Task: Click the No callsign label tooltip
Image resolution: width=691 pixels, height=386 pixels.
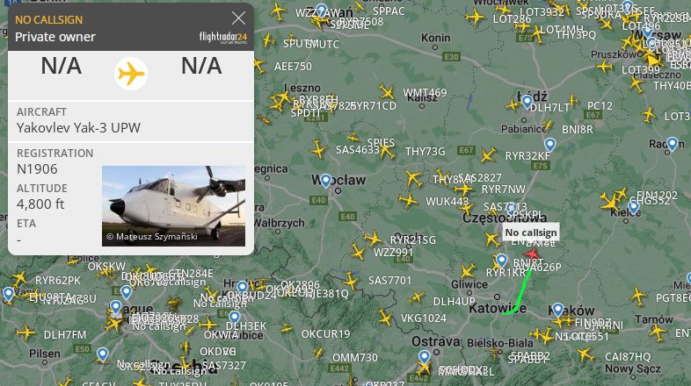Action: (x=531, y=232)
